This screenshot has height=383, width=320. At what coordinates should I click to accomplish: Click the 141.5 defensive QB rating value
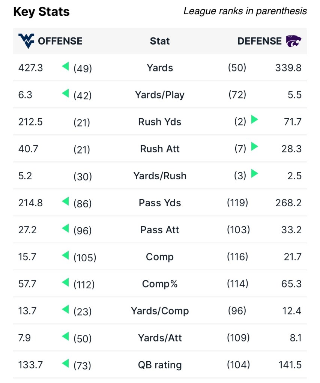coord(290,365)
